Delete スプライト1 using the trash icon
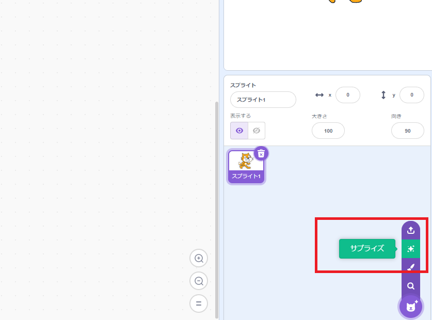Screen dimensions: 432x320 coord(261,153)
